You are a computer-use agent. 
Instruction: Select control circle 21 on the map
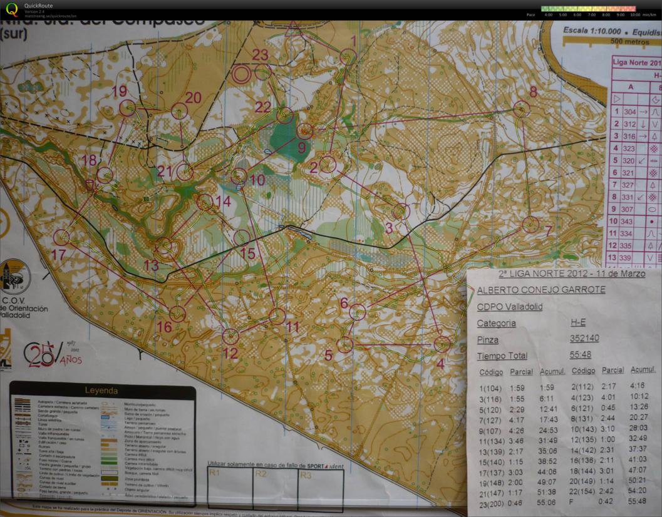(185, 173)
